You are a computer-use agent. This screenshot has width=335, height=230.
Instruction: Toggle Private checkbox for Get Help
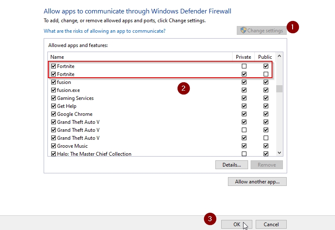point(244,106)
